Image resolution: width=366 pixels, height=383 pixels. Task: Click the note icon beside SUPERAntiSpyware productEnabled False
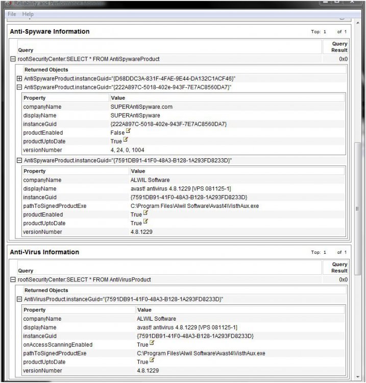pyautogui.click(x=129, y=131)
